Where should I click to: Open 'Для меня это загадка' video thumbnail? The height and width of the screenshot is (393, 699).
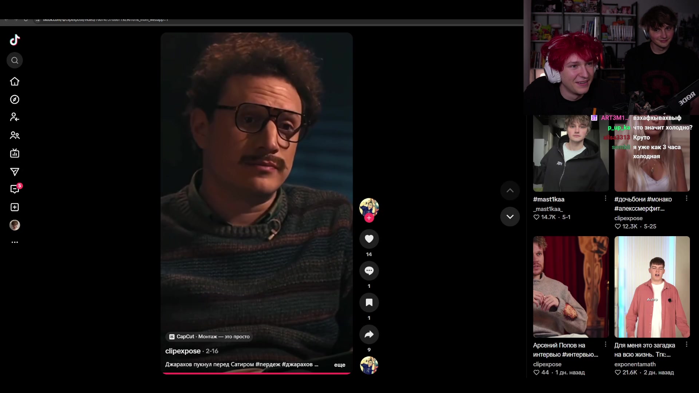[x=652, y=287]
